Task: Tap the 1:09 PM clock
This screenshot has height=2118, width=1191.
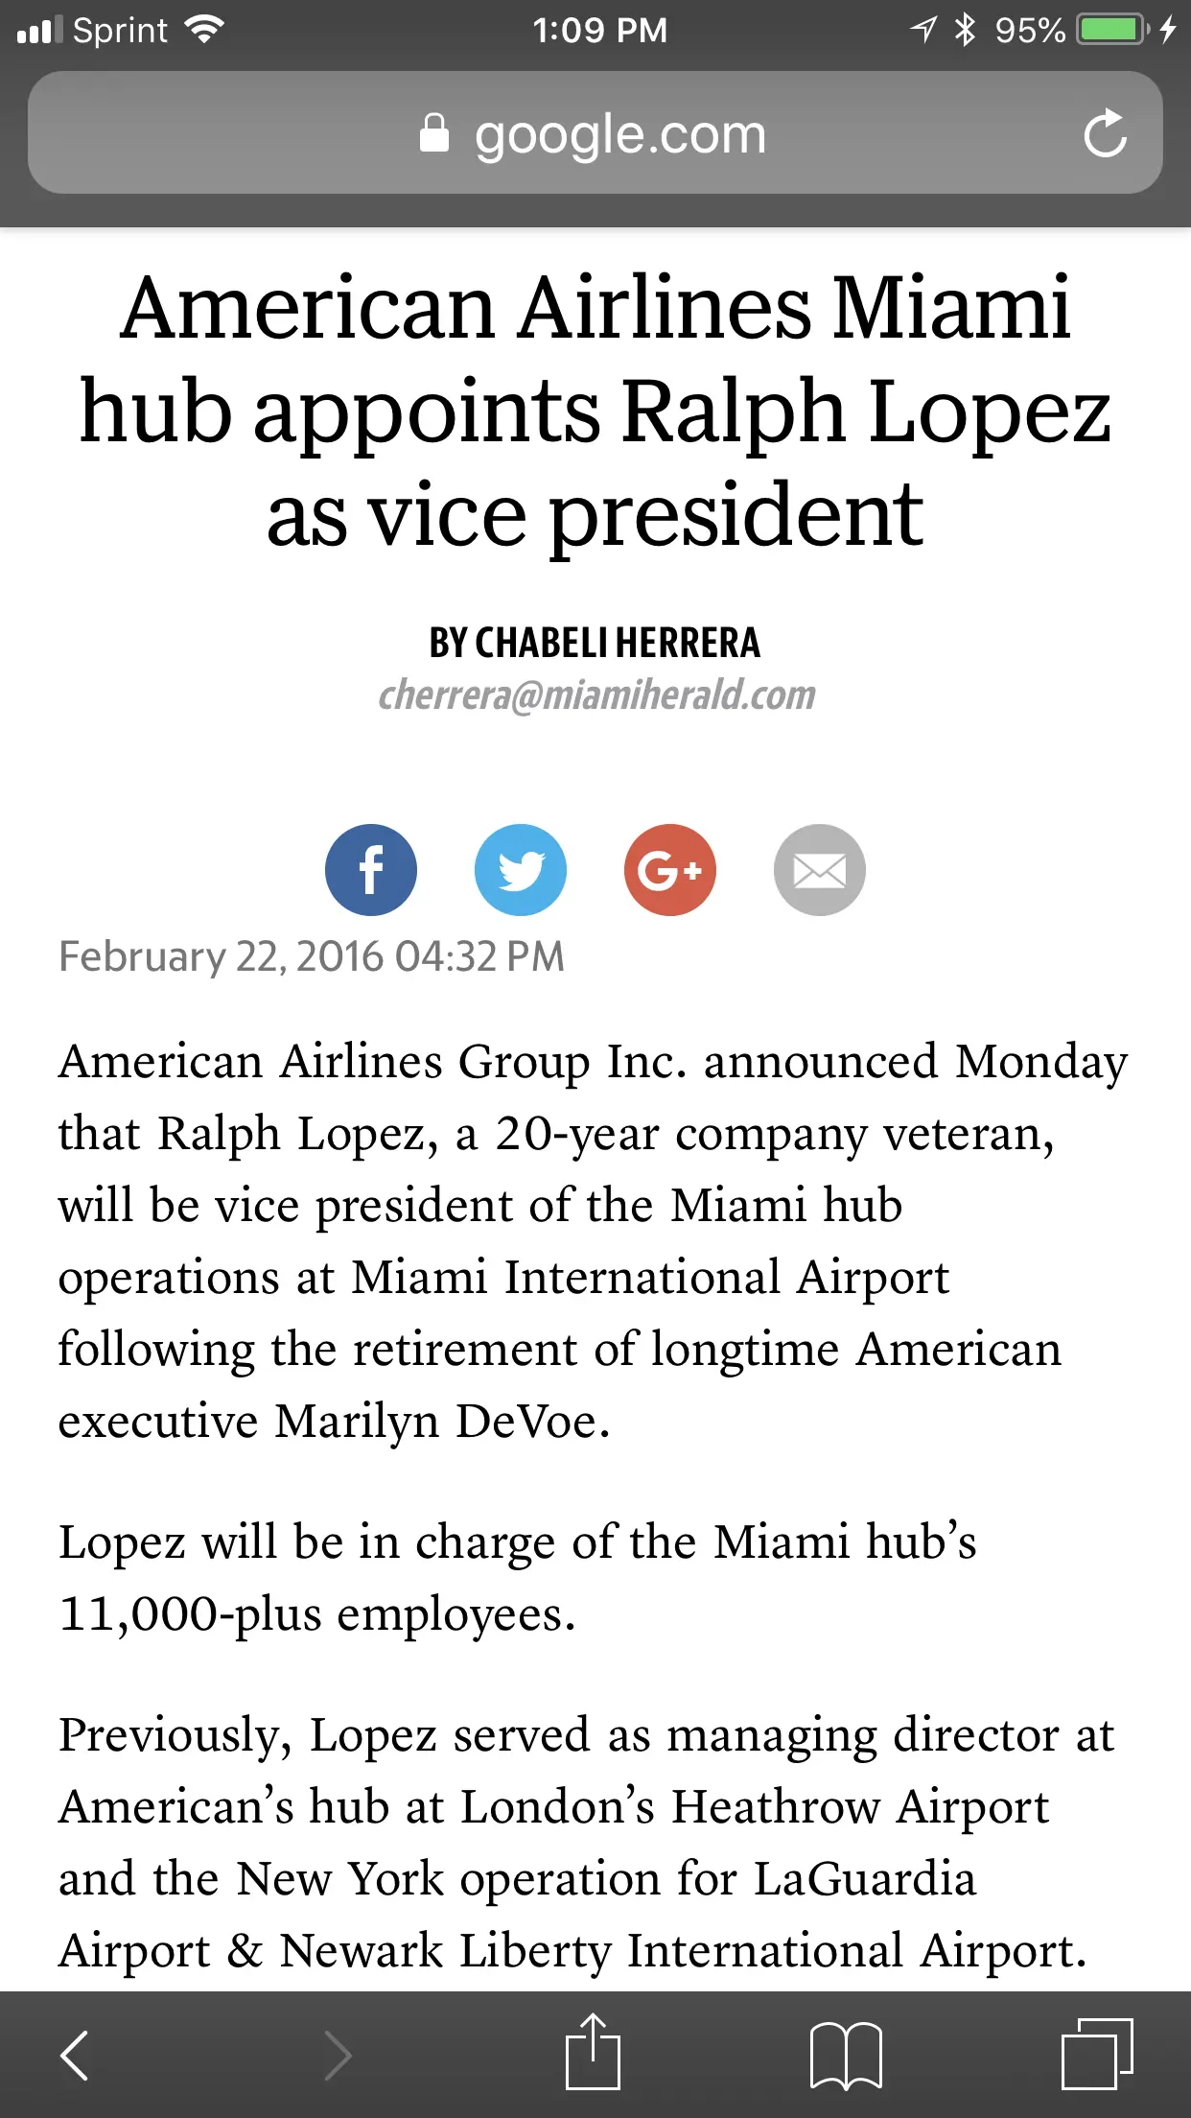Action: click(599, 30)
